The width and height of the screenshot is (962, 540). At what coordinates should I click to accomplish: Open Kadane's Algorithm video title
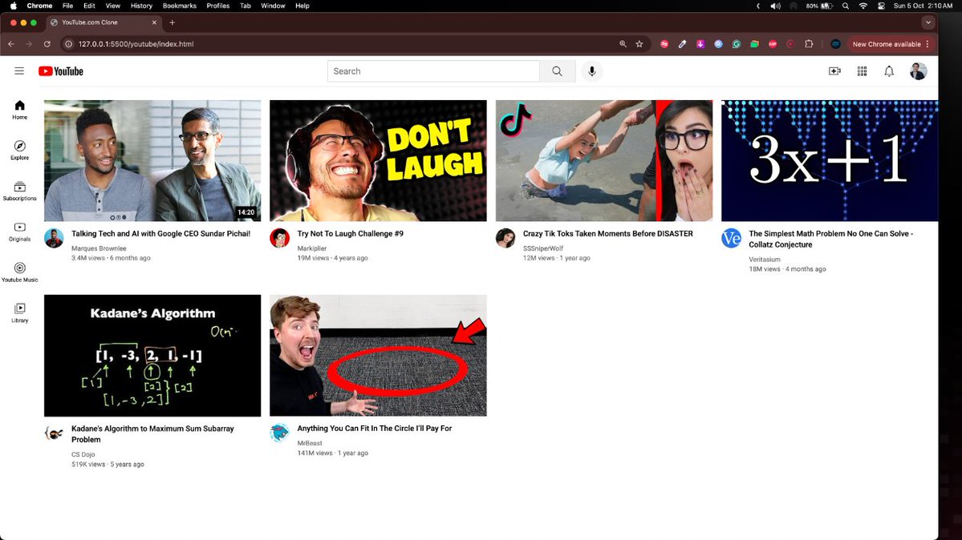click(152, 434)
